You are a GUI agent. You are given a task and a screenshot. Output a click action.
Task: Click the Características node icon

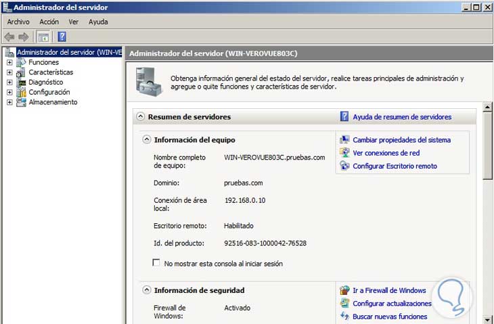coord(21,72)
